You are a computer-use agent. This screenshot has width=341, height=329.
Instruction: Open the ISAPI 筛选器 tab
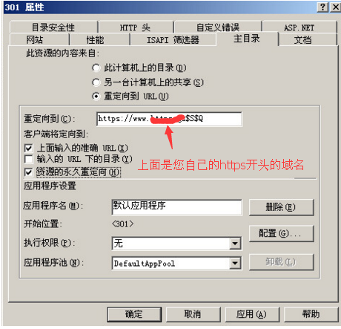point(173,39)
